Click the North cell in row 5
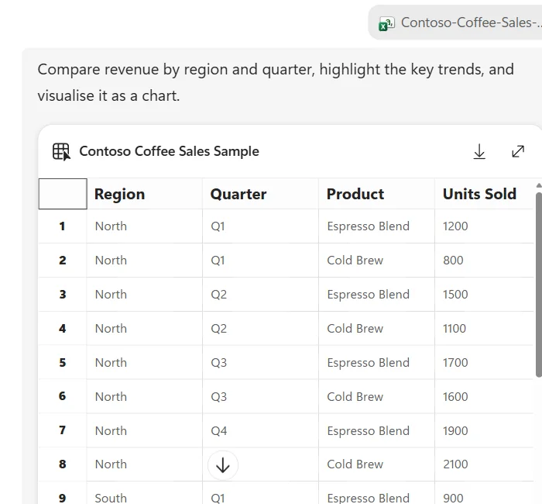 145,362
